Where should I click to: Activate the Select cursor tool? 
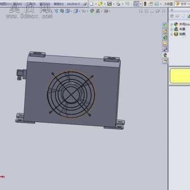[136, 4]
